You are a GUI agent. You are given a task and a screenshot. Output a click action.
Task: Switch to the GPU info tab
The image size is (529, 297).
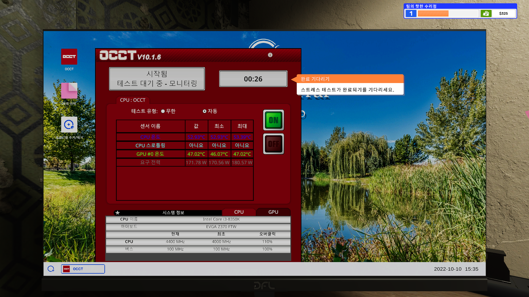[x=273, y=212]
